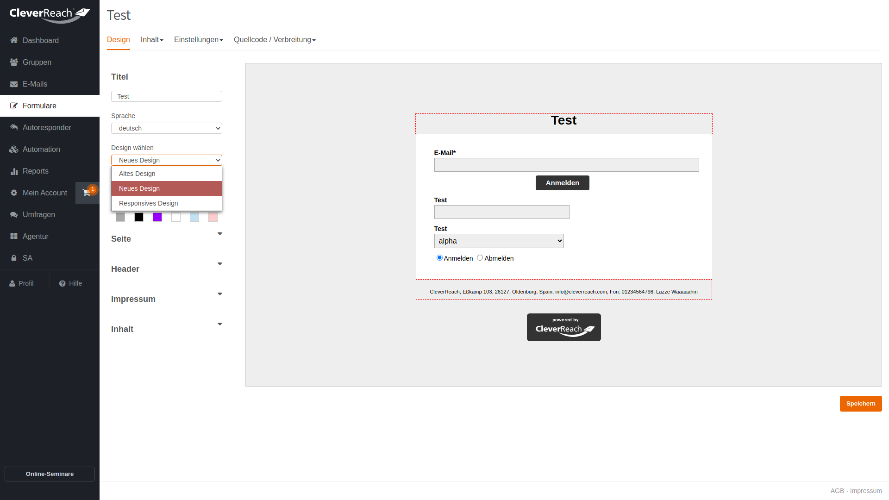Open Gruppen via its people icon
The width and height of the screenshot is (889, 500).
[x=14, y=62]
